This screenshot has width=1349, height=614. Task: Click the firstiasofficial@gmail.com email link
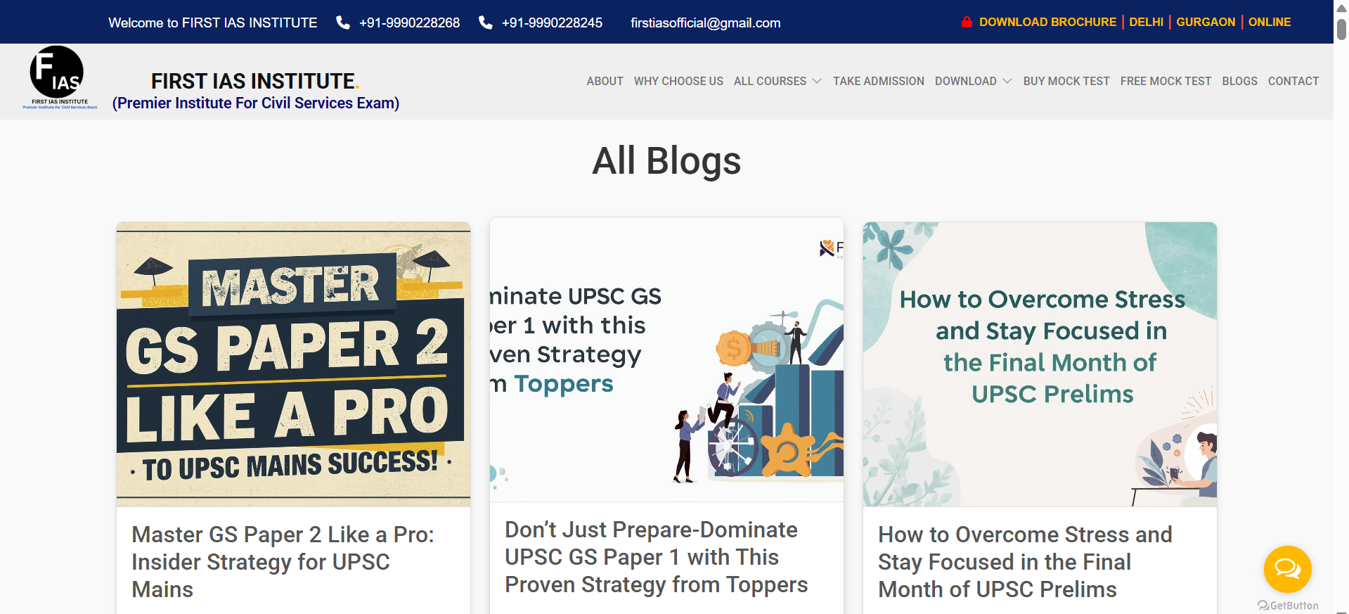(x=705, y=23)
